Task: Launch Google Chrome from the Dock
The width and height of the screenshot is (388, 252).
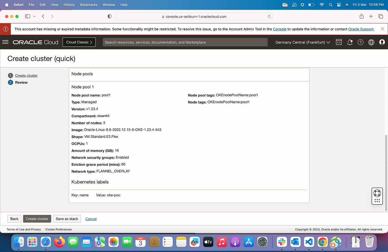Action: point(322,242)
